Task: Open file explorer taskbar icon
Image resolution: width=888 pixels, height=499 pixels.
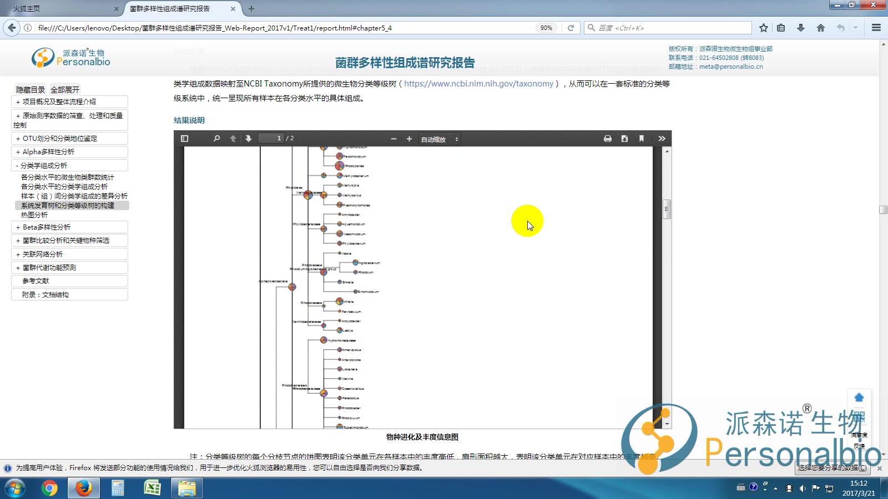Action: pyautogui.click(x=186, y=488)
